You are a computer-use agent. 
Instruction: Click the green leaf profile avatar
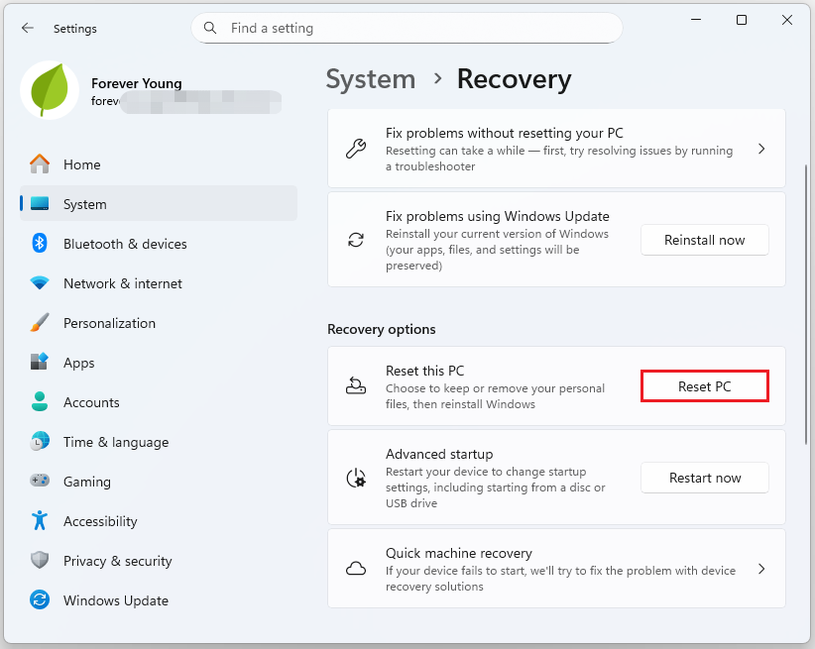50,90
